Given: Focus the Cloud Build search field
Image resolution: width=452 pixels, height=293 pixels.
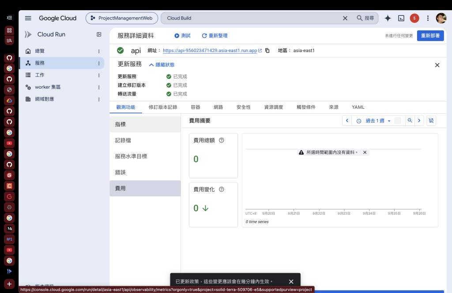Looking at the screenshot, I should click(251, 18).
